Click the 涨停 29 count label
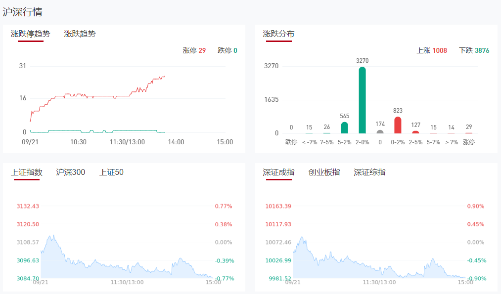Screen dimensions: 501x294 [x=194, y=50]
